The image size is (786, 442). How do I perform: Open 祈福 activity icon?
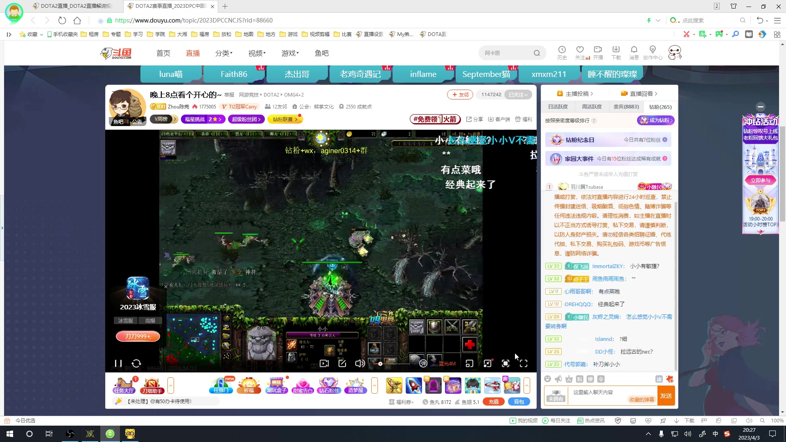pyautogui.click(x=249, y=386)
